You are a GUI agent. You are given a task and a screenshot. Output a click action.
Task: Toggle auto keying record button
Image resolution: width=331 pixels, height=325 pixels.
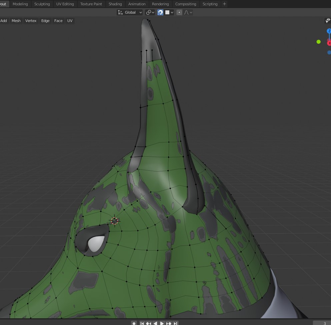[x=134, y=323]
